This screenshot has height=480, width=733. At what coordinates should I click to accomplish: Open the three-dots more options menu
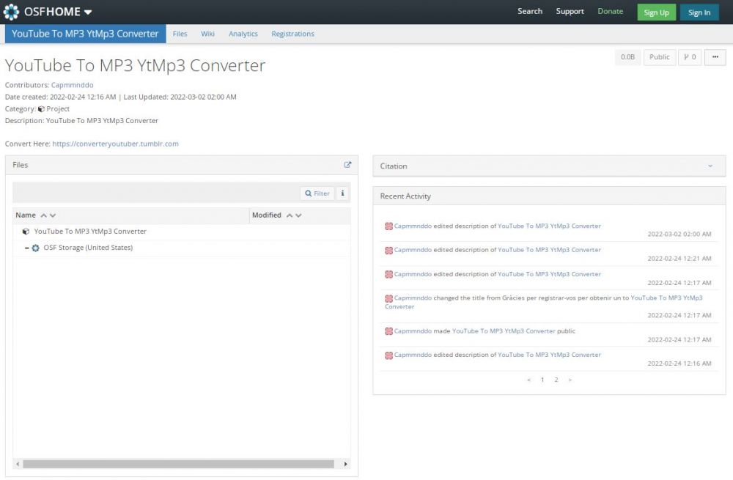pos(715,57)
